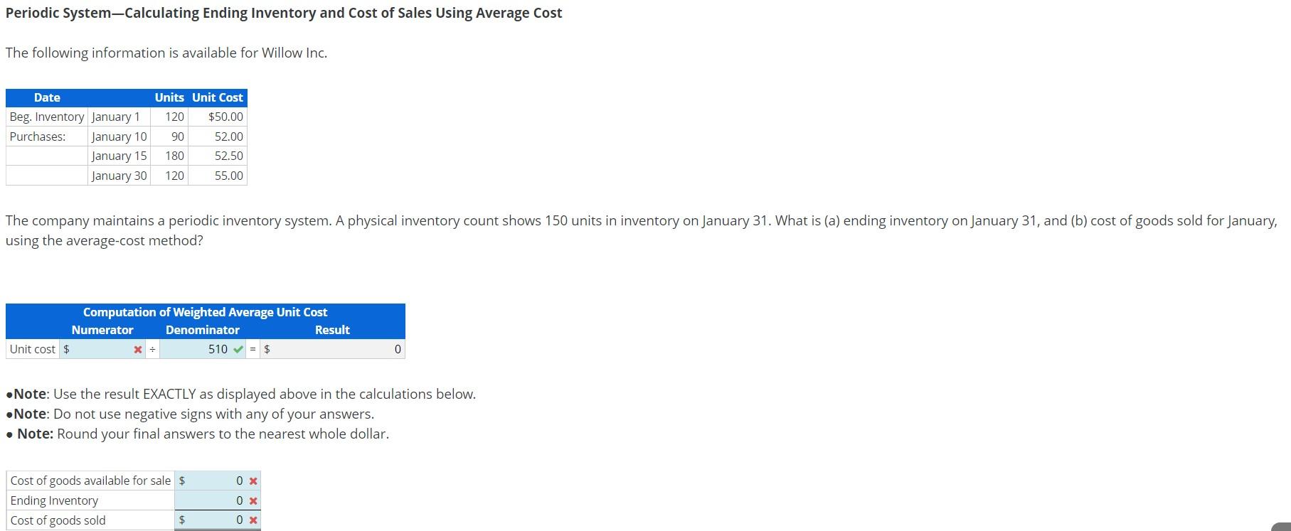This screenshot has width=1291, height=531.
Task: Click the red X beside the Numerator field
Action: 137,349
